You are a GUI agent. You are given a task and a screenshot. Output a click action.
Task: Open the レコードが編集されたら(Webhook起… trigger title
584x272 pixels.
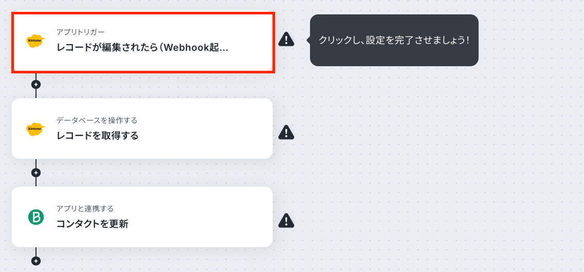142,48
